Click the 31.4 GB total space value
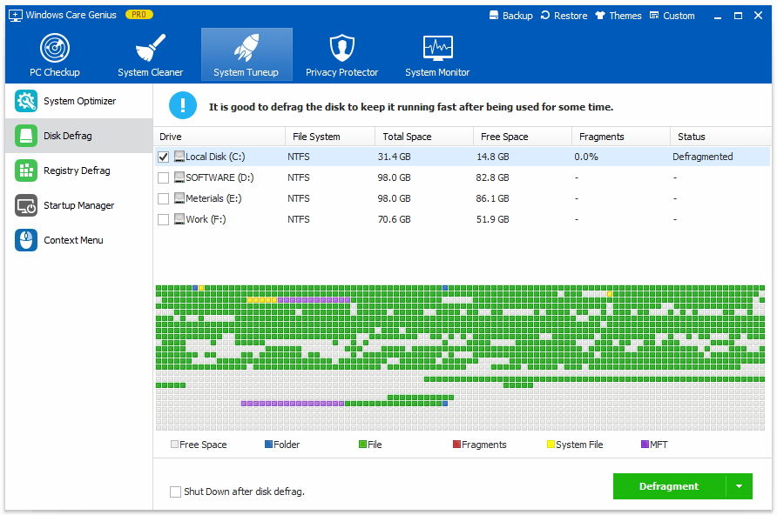 (394, 157)
